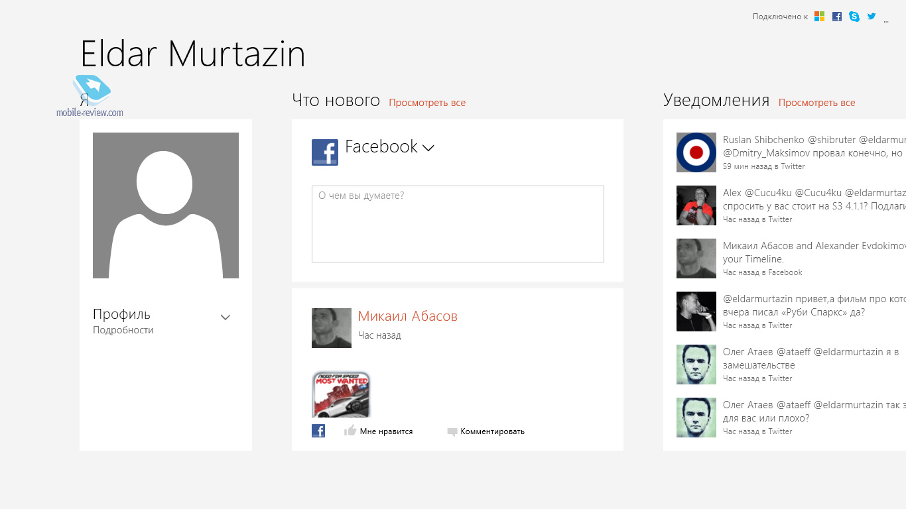
Task: Click the large Facebook logo in Что нового
Action: [325, 152]
